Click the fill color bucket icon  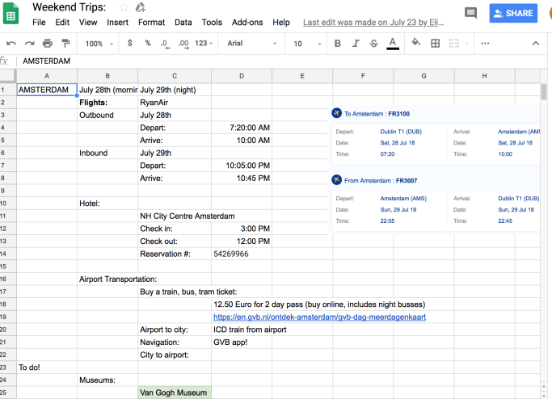pyautogui.click(x=416, y=44)
